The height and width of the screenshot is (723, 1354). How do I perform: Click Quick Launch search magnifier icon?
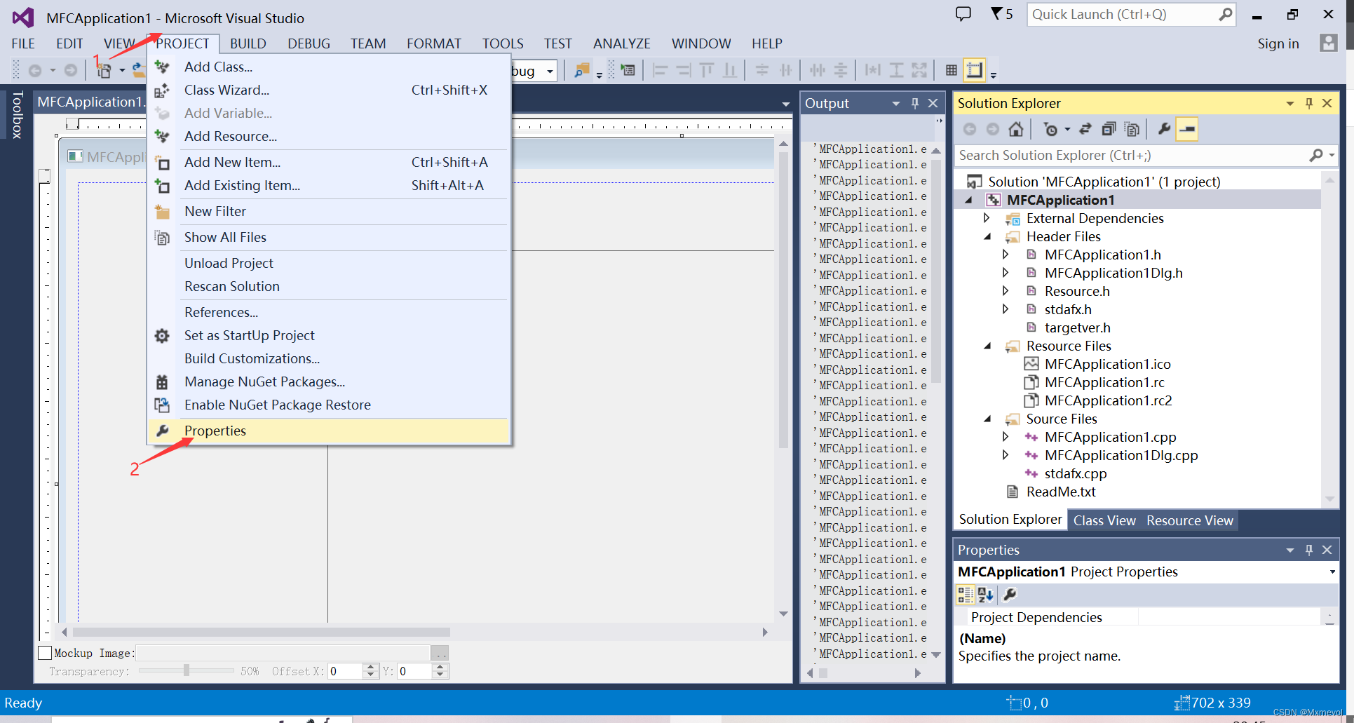(x=1225, y=14)
